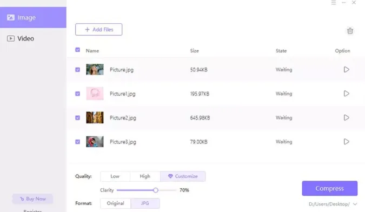This screenshot has width=365, height=212.
Task: Set format to Original
Action: tap(116, 203)
